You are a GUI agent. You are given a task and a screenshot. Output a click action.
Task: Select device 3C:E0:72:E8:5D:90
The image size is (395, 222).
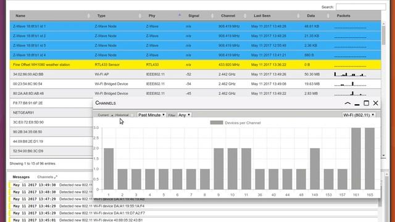[51, 122]
